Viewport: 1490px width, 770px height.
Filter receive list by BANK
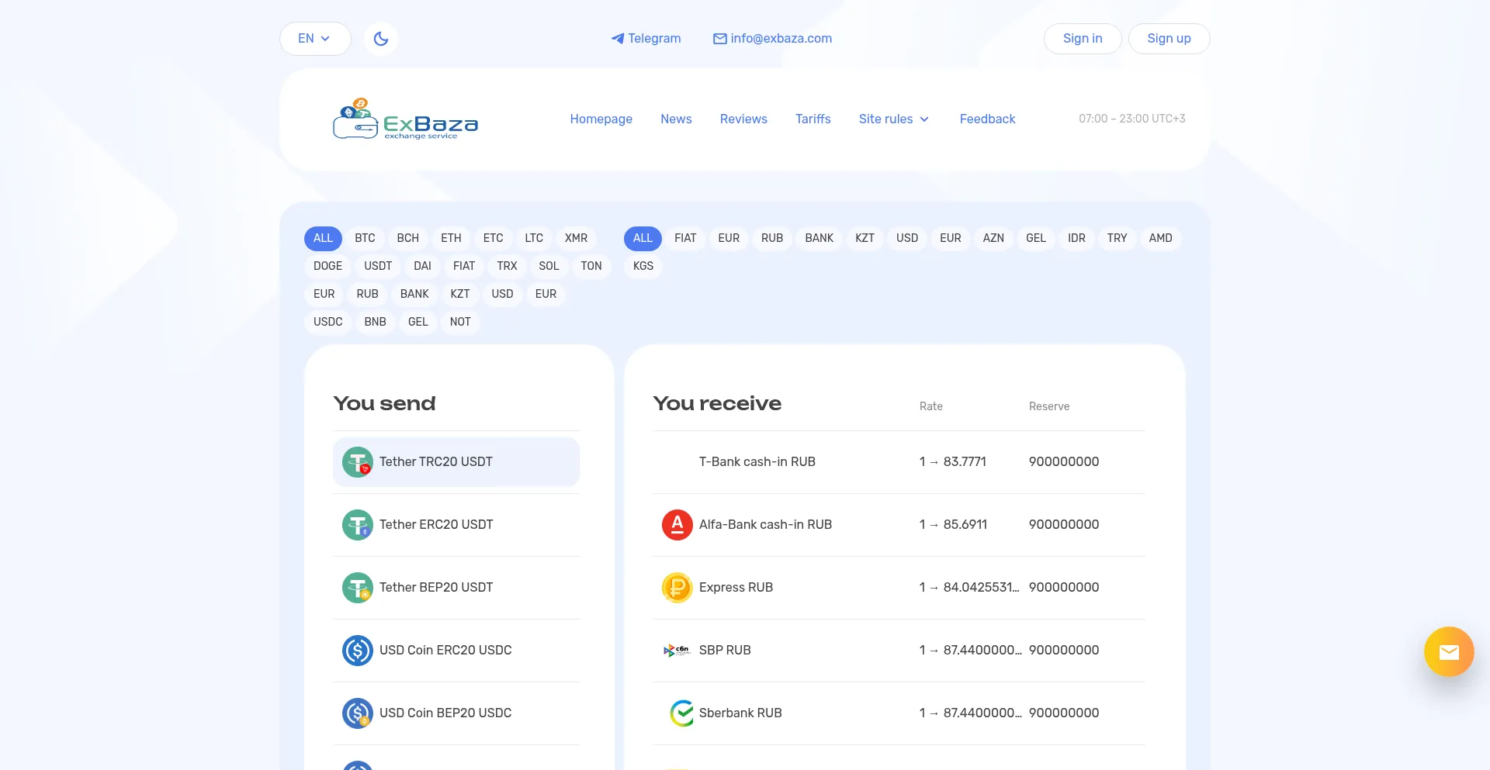coord(819,238)
